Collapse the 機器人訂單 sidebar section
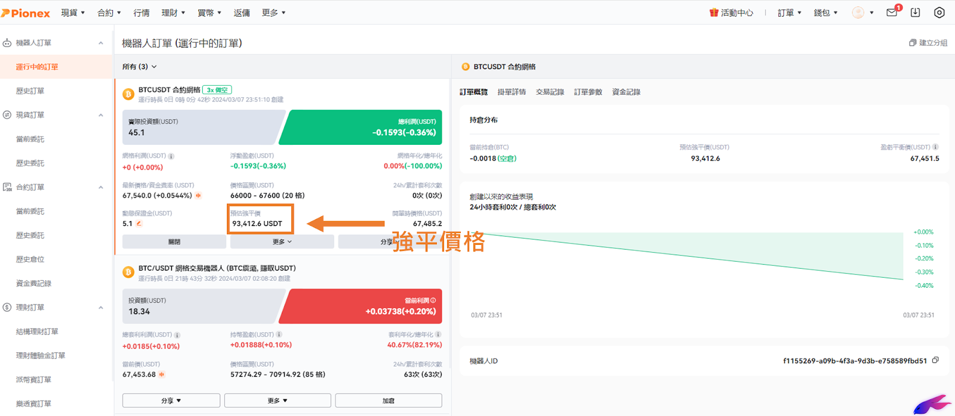The image size is (955, 416). click(101, 43)
